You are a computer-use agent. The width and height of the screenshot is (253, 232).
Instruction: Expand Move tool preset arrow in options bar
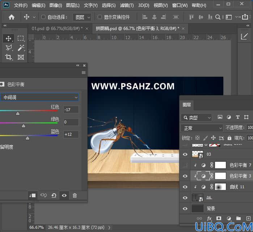pyautogui.click(x=34, y=17)
